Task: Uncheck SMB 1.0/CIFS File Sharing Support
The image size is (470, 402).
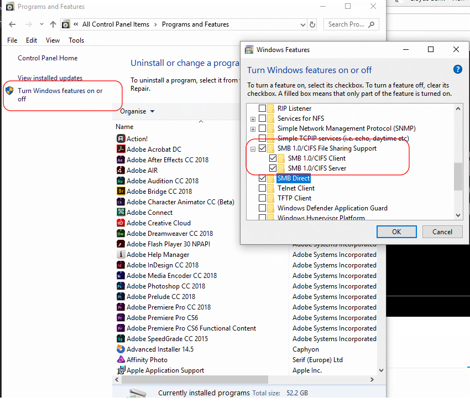Action: coord(262,148)
